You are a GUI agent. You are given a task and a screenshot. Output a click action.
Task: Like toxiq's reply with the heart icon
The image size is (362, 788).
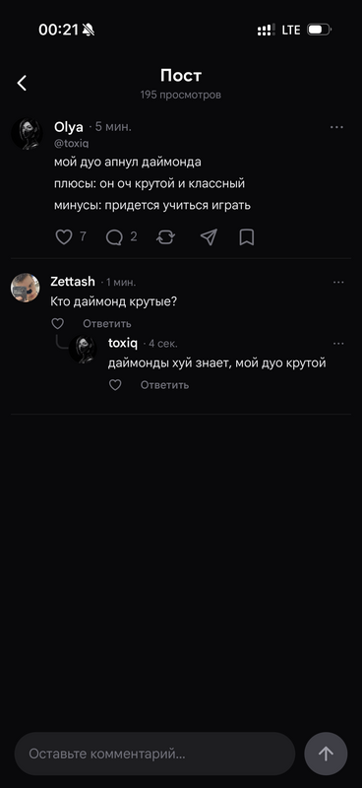tap(115, 385)
